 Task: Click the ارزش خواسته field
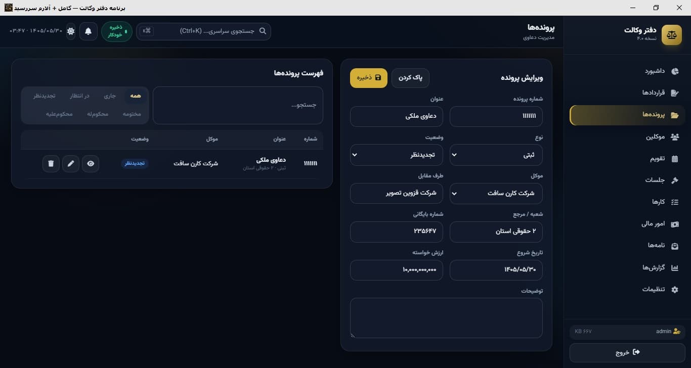click(397, 270)
